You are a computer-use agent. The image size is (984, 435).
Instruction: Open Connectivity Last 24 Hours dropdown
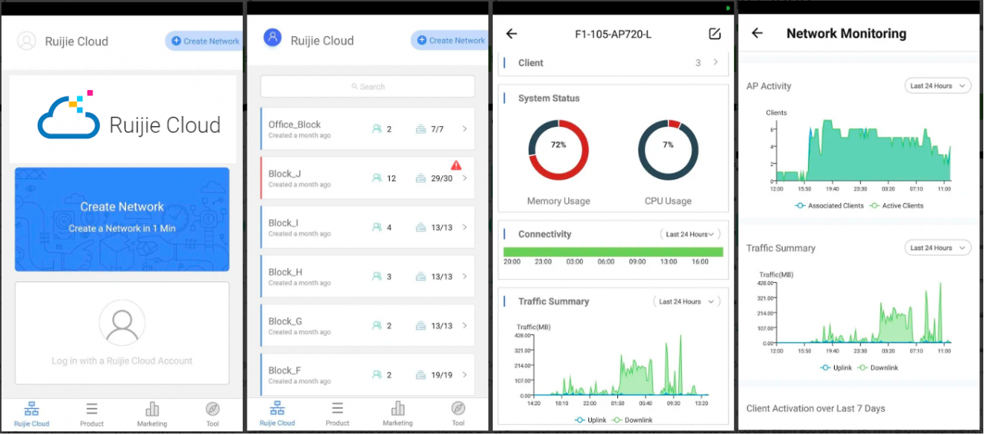(689, 234)
